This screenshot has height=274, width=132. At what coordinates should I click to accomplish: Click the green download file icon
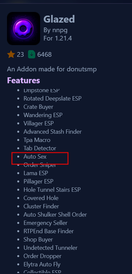point(32,54)
